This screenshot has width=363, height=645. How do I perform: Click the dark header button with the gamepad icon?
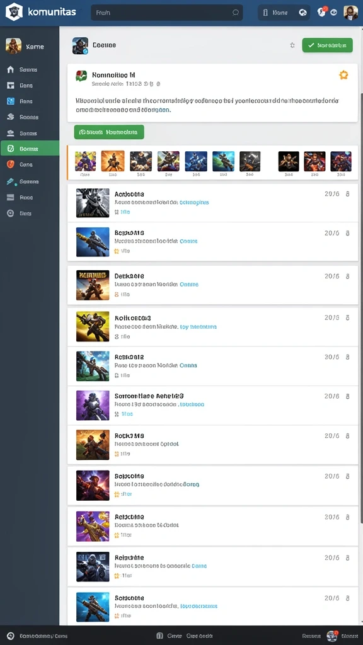point(284,13)
